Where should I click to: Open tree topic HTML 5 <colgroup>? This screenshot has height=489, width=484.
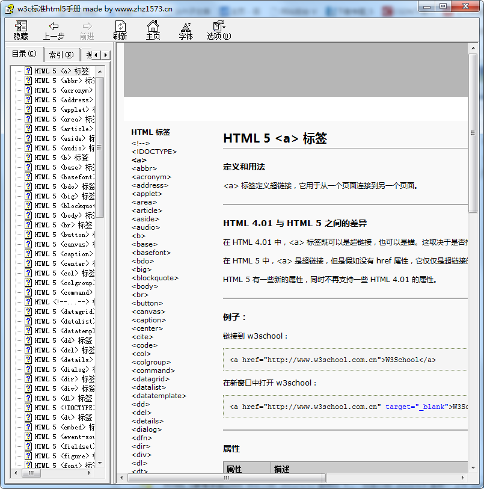pos(64,283)
